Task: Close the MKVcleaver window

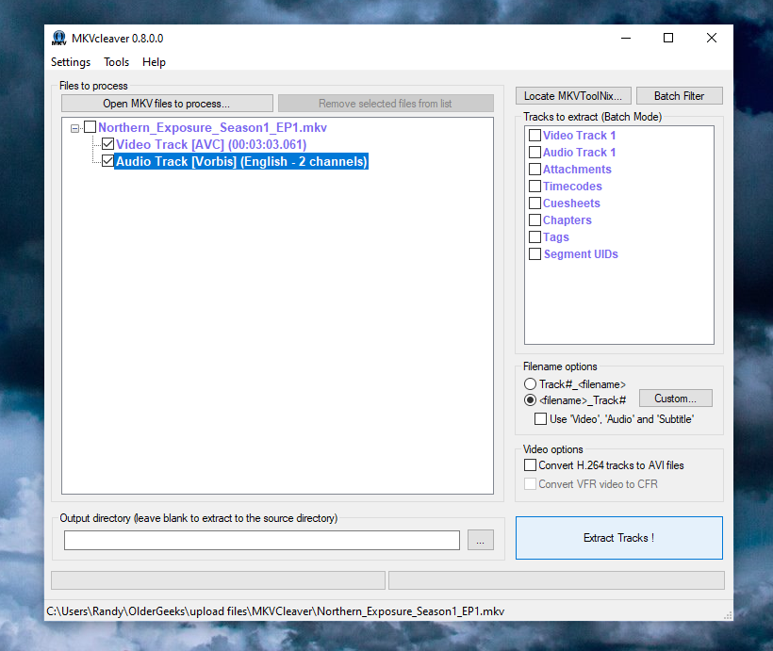Action: click(712, 38)
